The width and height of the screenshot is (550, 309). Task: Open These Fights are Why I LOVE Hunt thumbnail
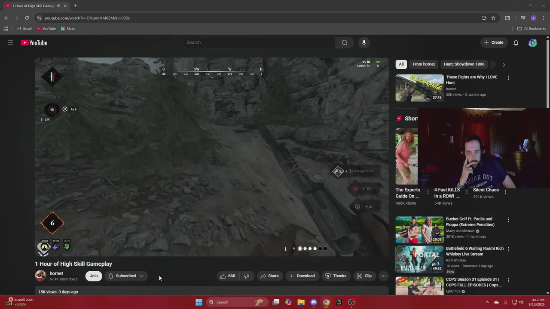pos(419,88)
